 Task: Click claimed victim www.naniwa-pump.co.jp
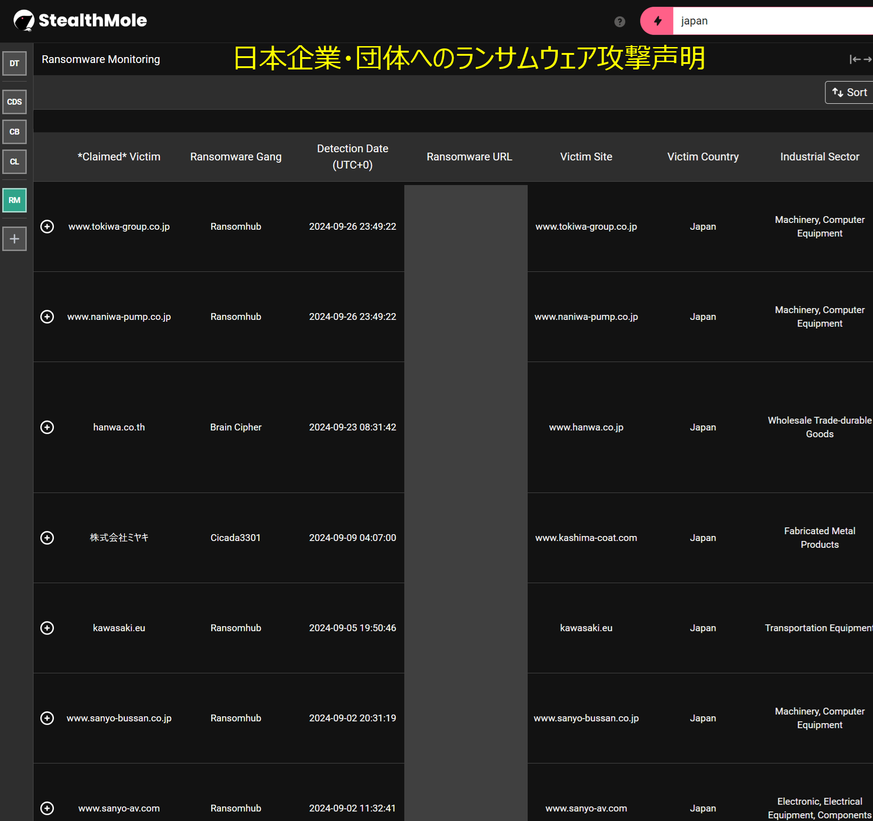119,317
